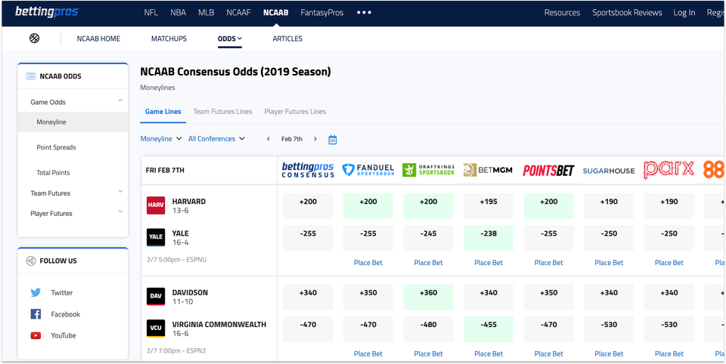Click the PointsBet logo
This screenshot has height=364, width=726.
[x=549, y=171]
